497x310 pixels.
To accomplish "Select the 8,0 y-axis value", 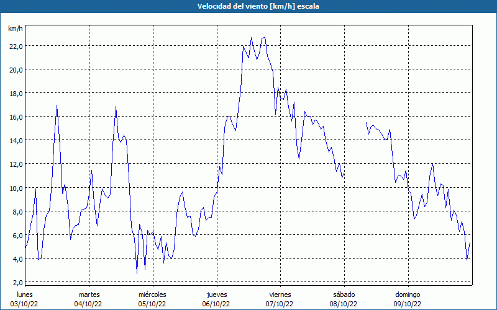I will pos(18,212).
